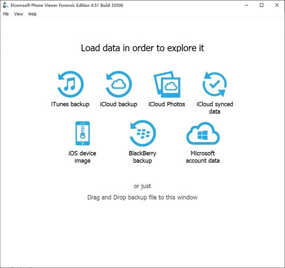Click the iCloud backup cloud icon

tap(118, 84)
